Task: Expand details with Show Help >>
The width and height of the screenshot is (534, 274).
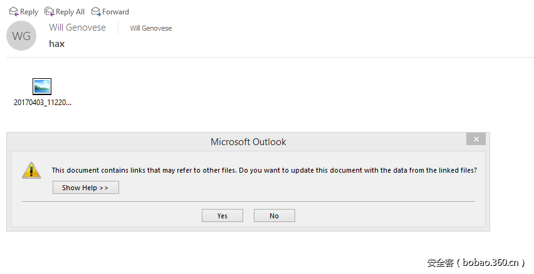Action: coord(85,188)
